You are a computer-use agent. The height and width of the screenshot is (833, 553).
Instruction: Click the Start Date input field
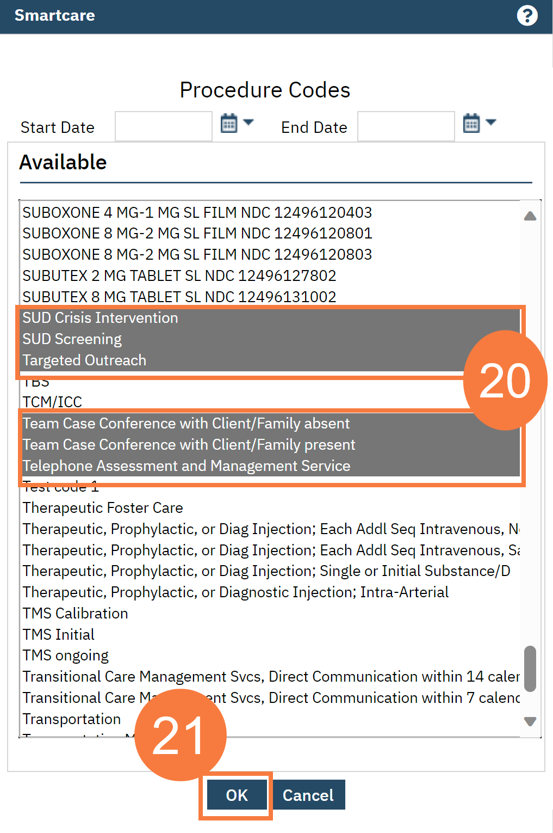pos(164,126)
